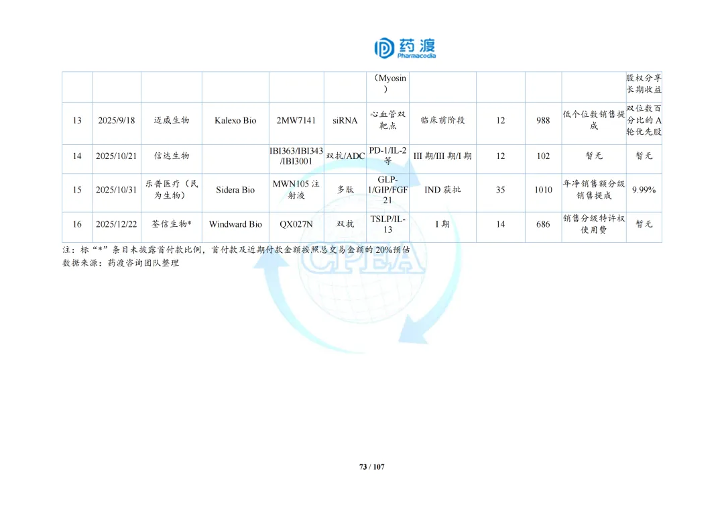The width and height of the screenshot is (724, 512).
Task: Click the '2MW7141' product cell
Action: tap(296, 123)
